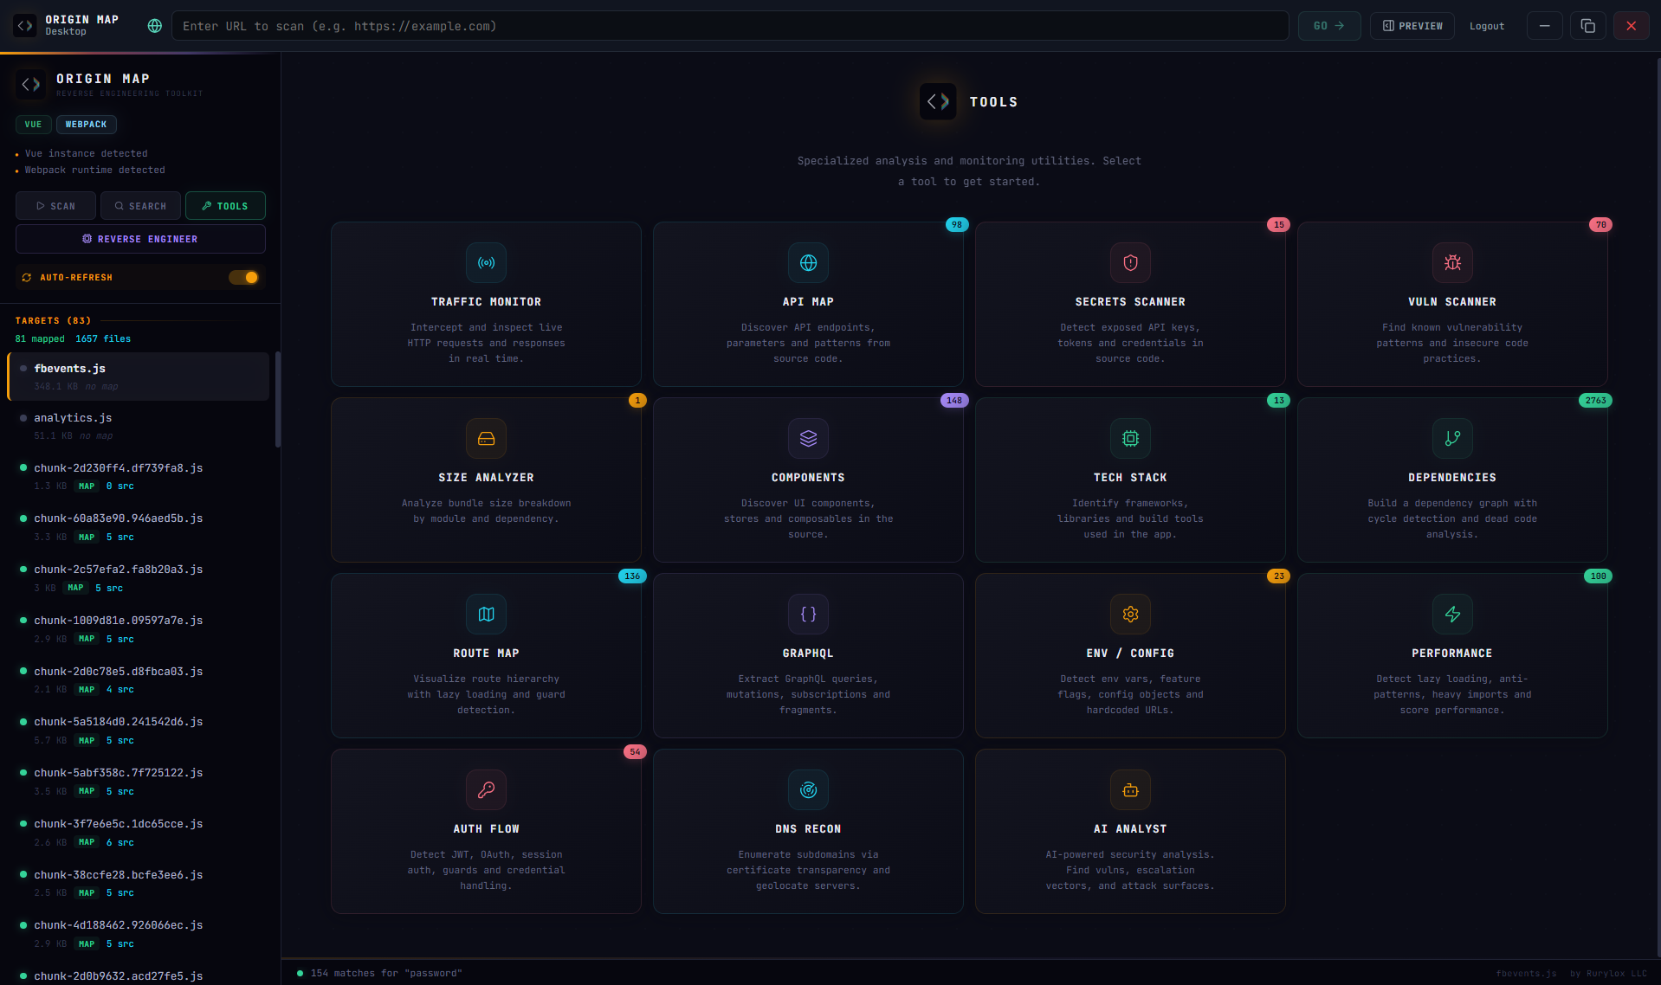Image resolution: width=1661 pixels, height=985 pixels.
Task: Click the Logout link
Action: click(1486, 25)
